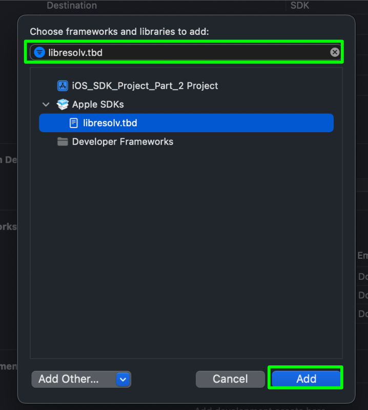Click the Choose frameworks and libraries heading

click(x=119, y=31)
